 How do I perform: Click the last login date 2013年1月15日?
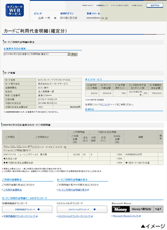pos(69,18)
